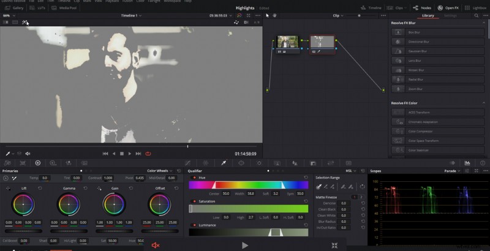Screen dimensions: 490x251
Task: Play the clip forward
Action: click(130, 154)
